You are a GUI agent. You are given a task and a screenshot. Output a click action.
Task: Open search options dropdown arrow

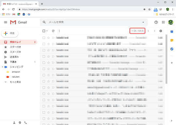pos(143,22)
